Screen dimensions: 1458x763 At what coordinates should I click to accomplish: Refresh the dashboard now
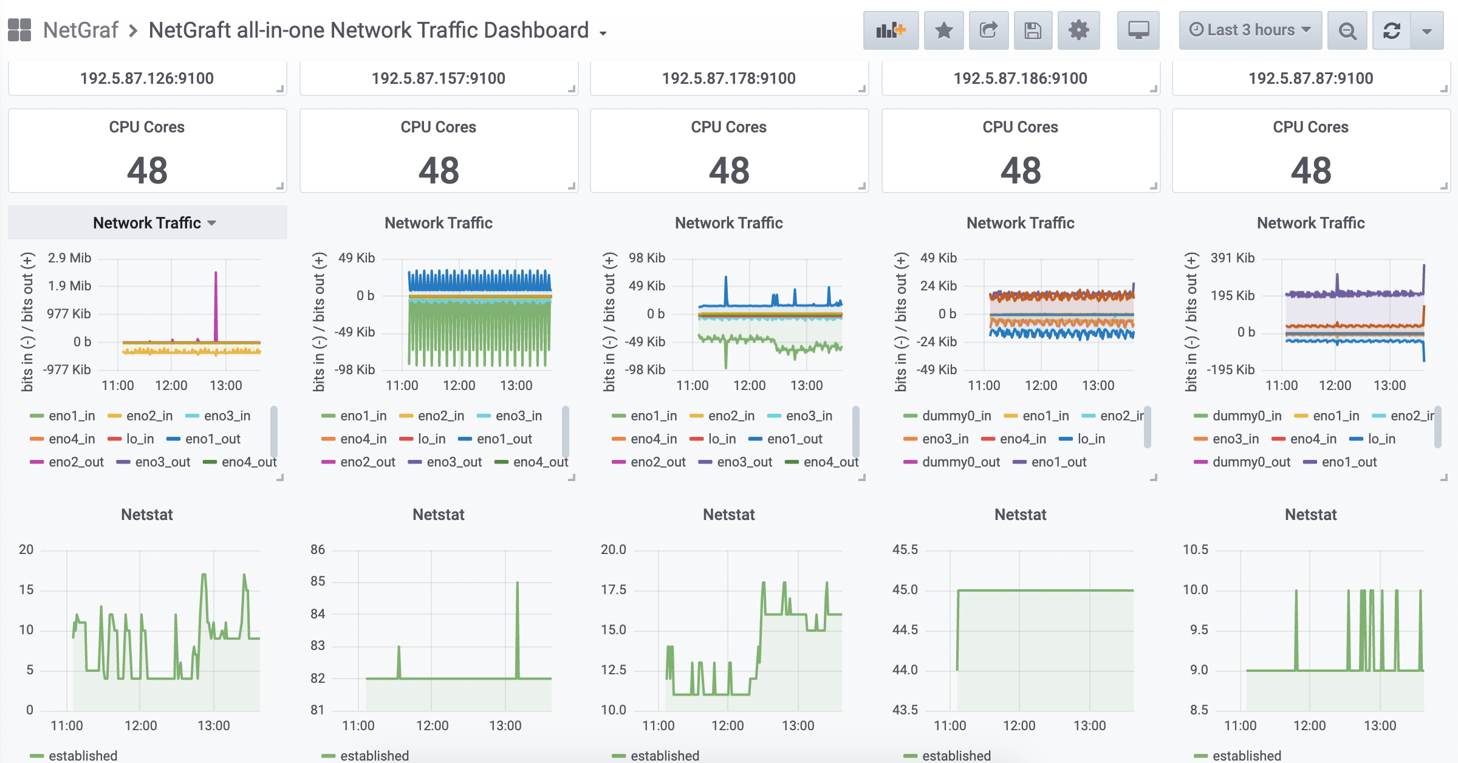pyautogui.click(x=1391, y=30)
